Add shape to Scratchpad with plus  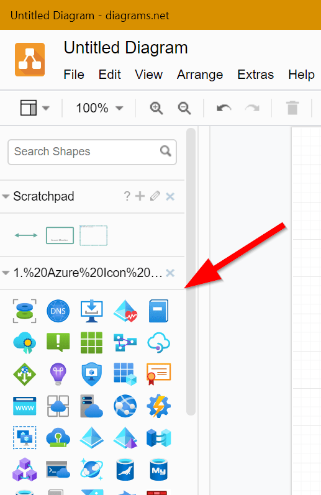point(140,196)
